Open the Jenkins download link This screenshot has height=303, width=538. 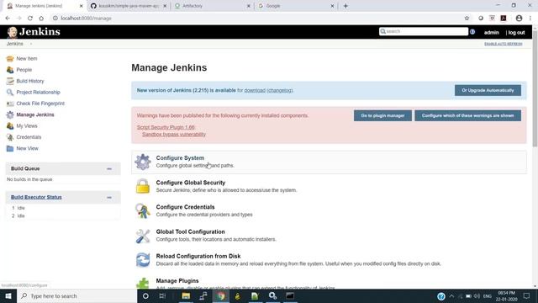click(x=255, y=90)
